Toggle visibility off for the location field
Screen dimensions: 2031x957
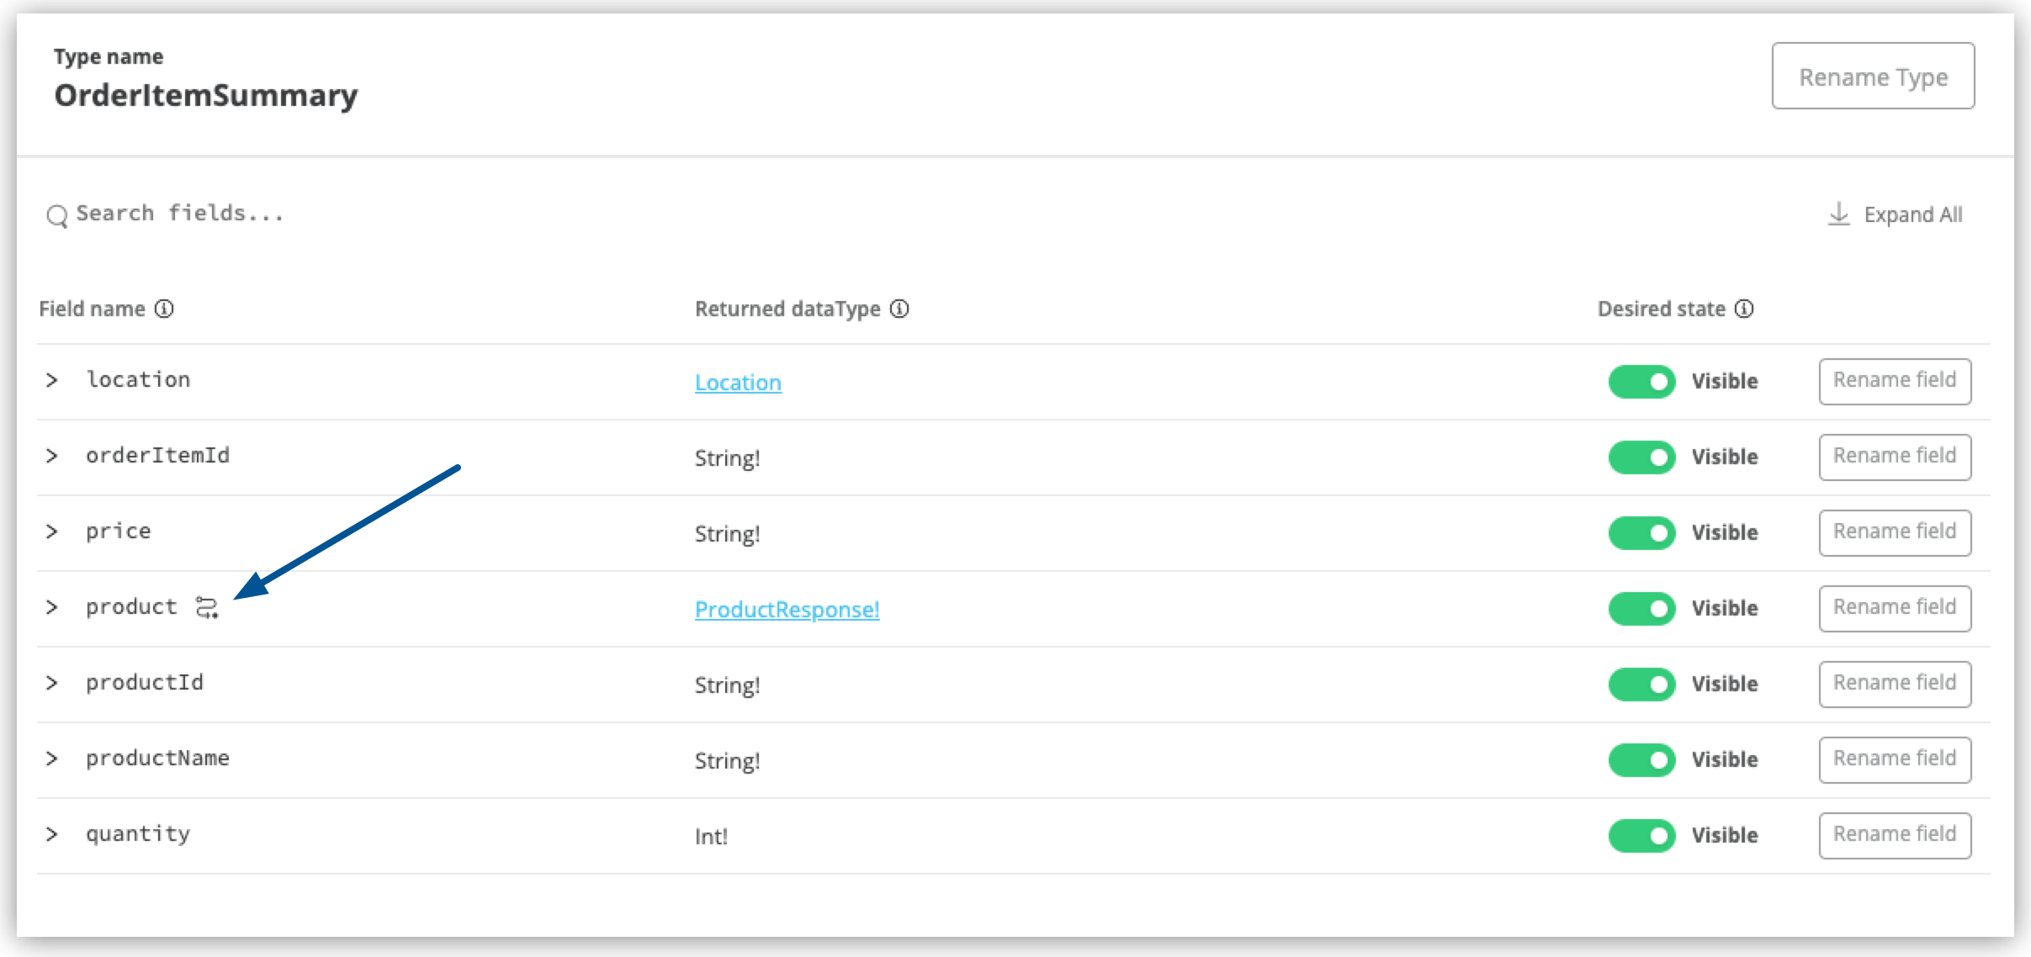pos(1641,381)
